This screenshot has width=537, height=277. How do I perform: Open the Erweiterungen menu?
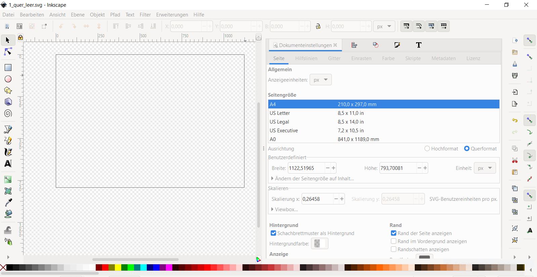(172, 15)
